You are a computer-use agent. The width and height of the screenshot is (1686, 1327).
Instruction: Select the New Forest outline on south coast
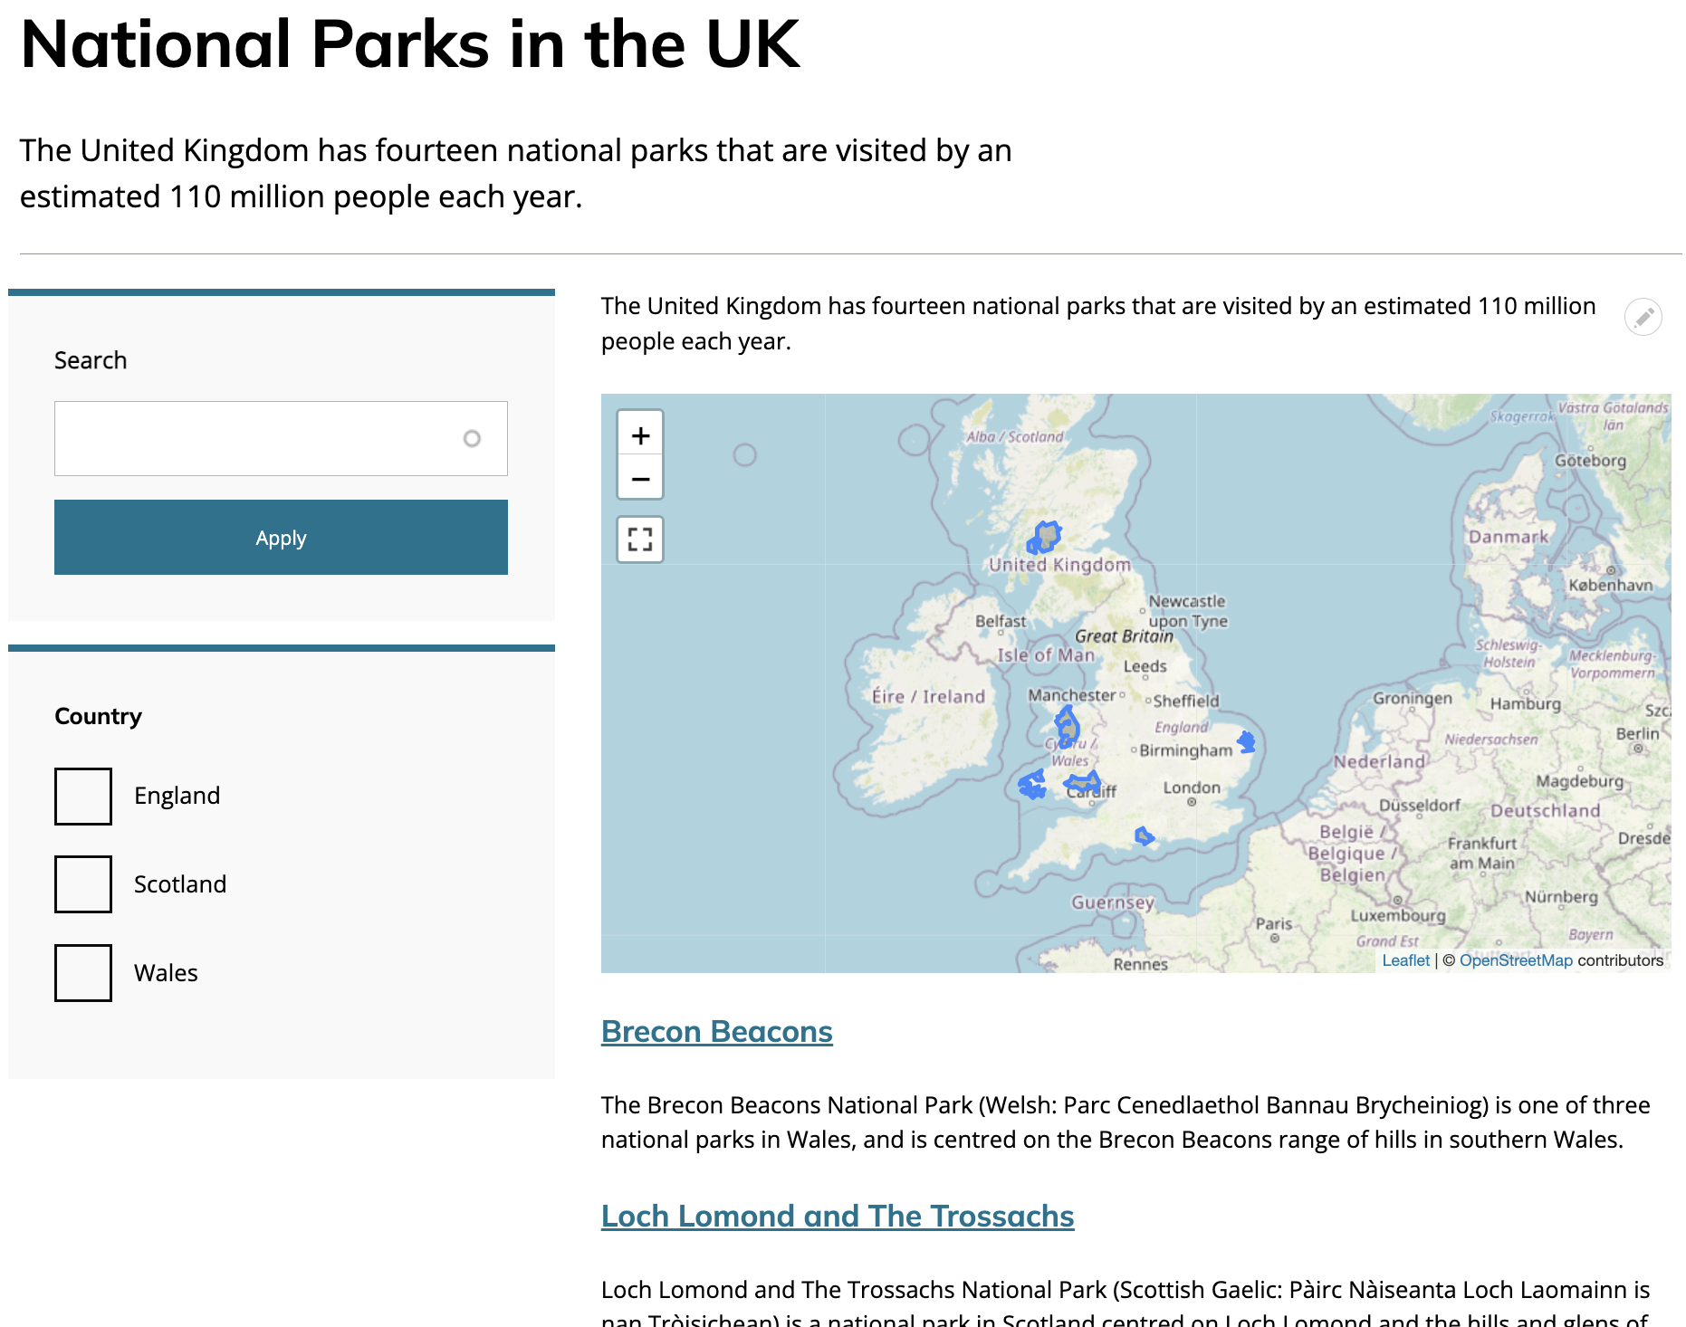[1144, 836]
